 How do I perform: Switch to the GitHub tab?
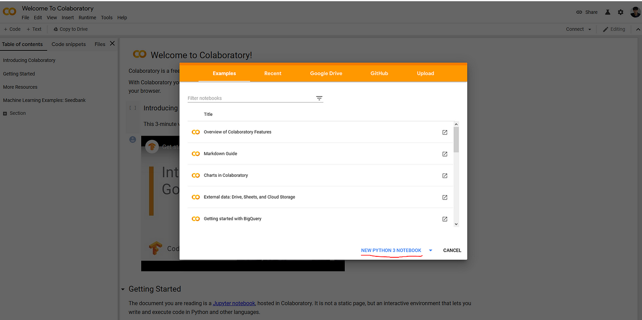pyautogui.click(x=379, y=73)
